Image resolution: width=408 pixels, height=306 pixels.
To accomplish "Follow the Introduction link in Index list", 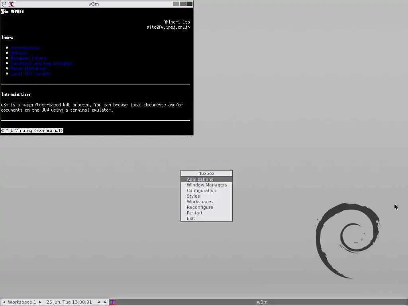I will (25, 48).
